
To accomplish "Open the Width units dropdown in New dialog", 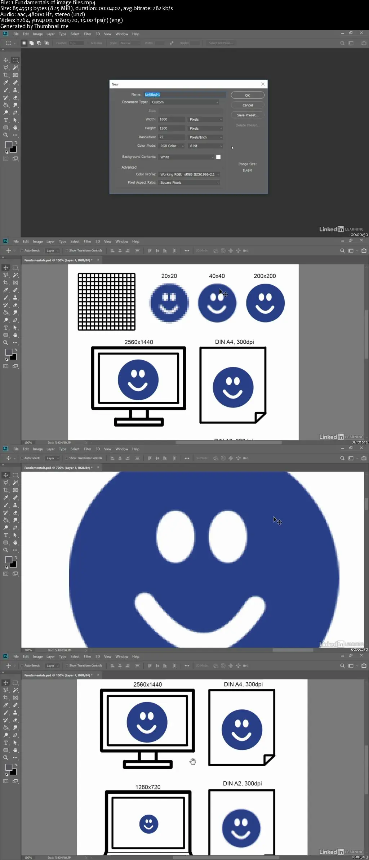I will tap(205, 119).
